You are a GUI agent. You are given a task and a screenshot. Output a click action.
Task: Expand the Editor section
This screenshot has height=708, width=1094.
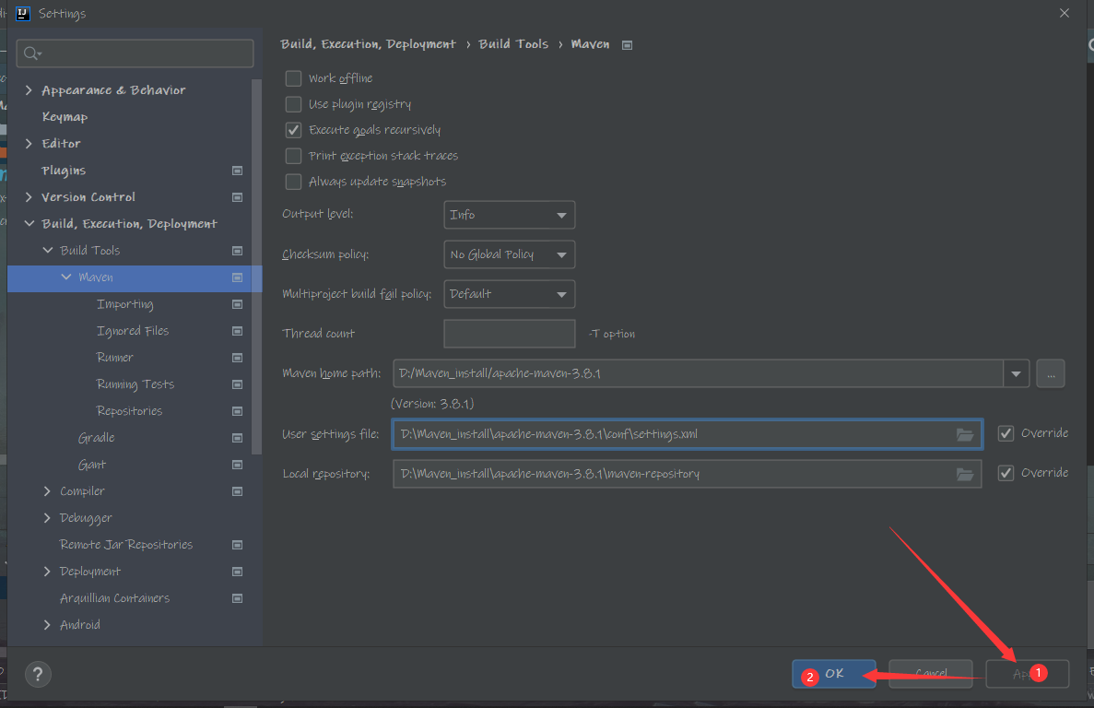pos(29,144)
